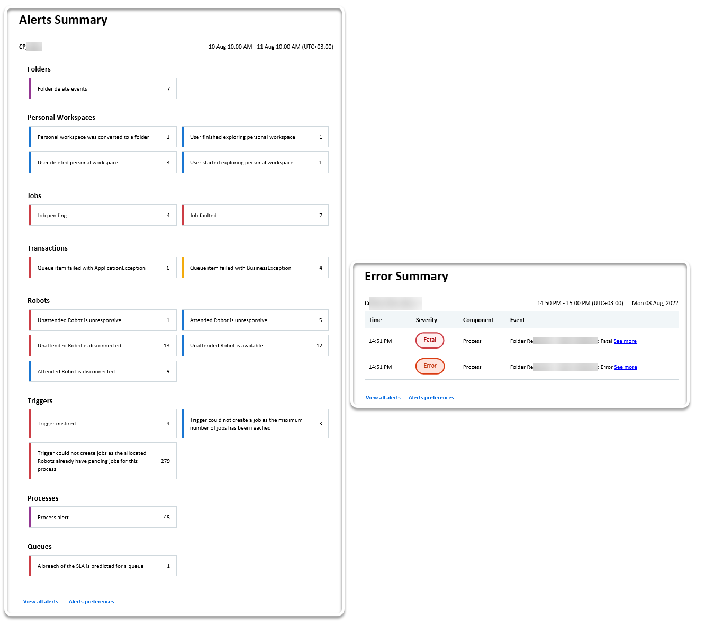This screenshot has height=624, width=705.
Task: Open the Folder delete events card
Action: 103,88
